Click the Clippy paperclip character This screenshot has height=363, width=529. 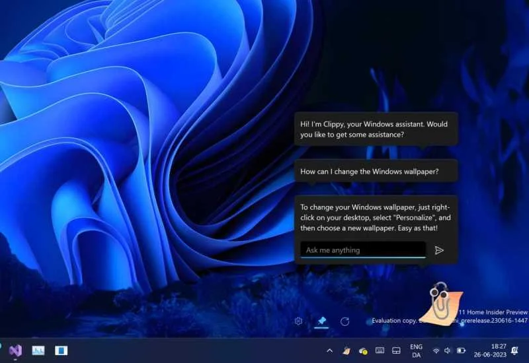(x=440, y=302)
